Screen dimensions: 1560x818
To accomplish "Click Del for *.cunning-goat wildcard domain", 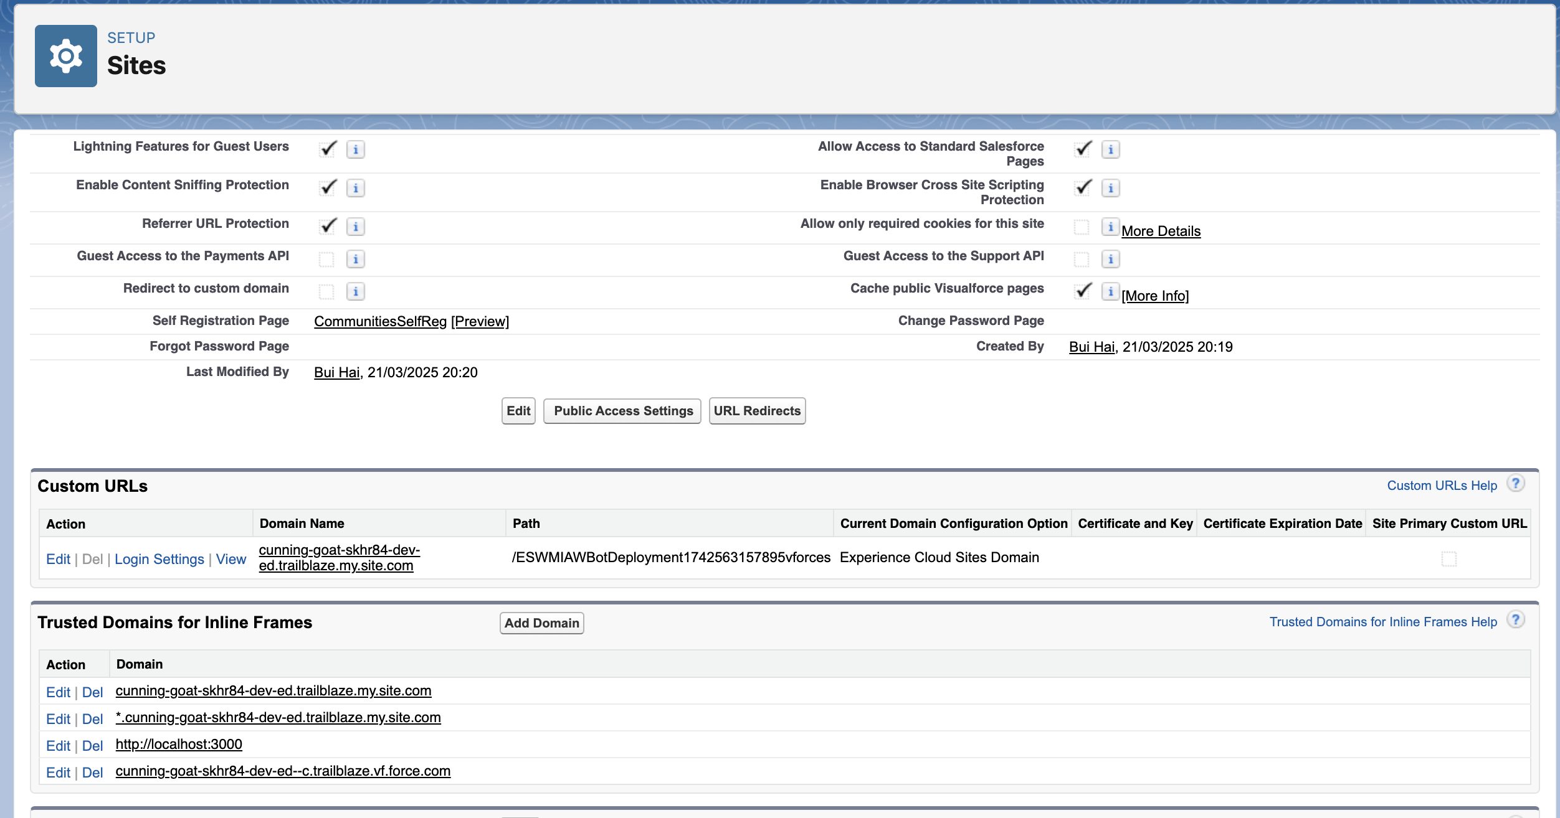I will (x=92, y=719).
